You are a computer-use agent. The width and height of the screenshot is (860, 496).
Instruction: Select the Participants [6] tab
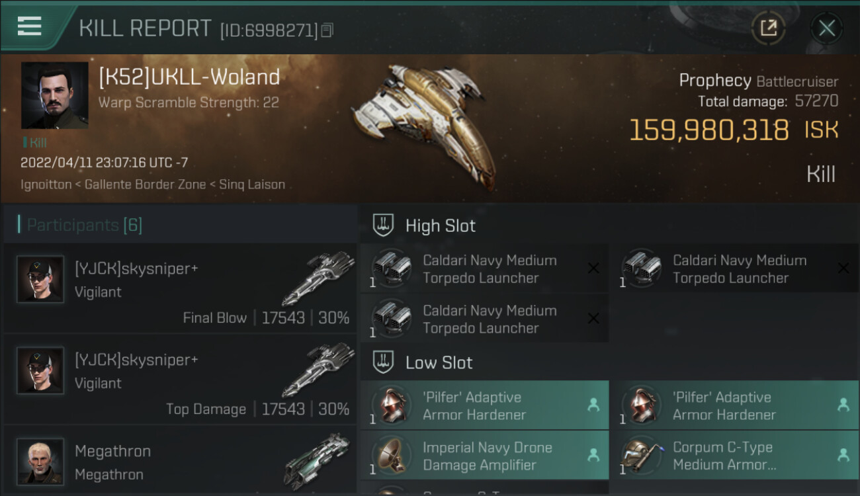pos(84,225)
